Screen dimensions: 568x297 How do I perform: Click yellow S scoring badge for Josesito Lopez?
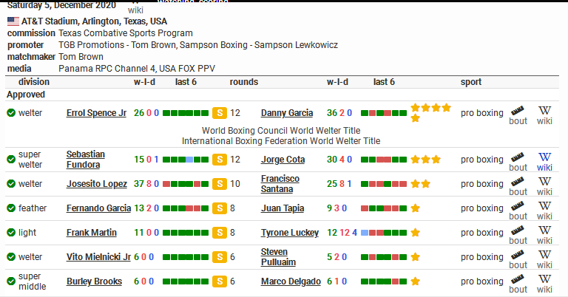pyautogui.click(x=220, y=184)
